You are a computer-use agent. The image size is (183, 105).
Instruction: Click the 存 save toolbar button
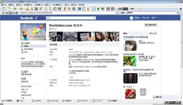pyautogui.click(x=108, y=9)
